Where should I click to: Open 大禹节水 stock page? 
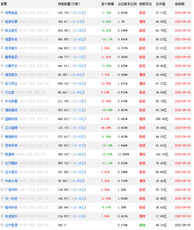coord(11,66)
